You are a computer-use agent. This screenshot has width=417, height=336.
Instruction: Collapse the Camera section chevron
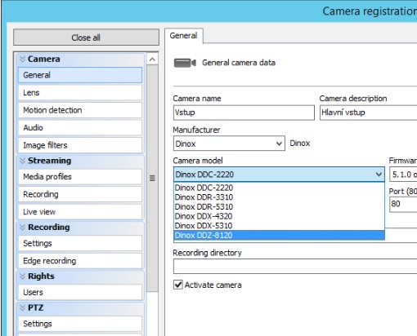(x=22, y=59)
